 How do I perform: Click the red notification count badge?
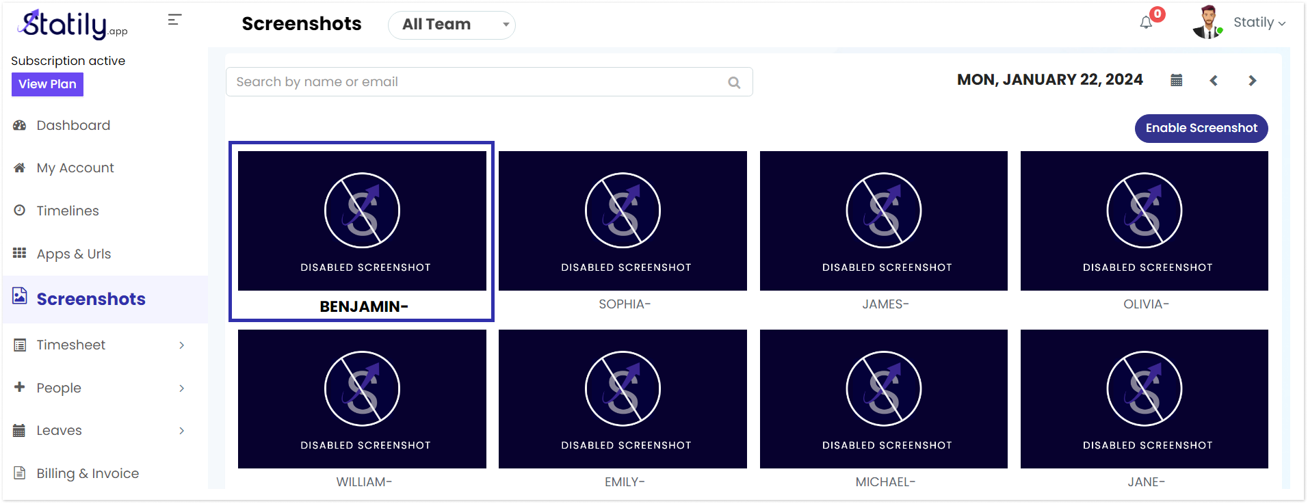coord(1157,14)
